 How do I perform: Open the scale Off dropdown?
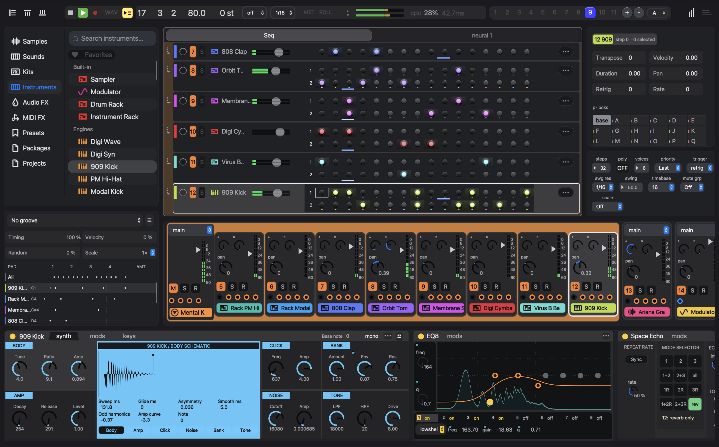[607, 207]
